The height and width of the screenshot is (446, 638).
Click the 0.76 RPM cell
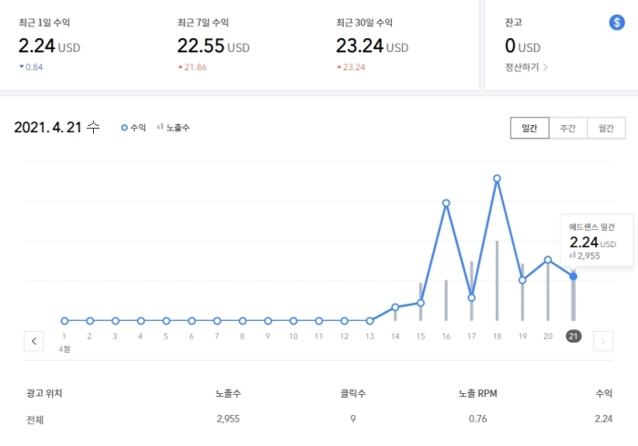tap(478, 419)
